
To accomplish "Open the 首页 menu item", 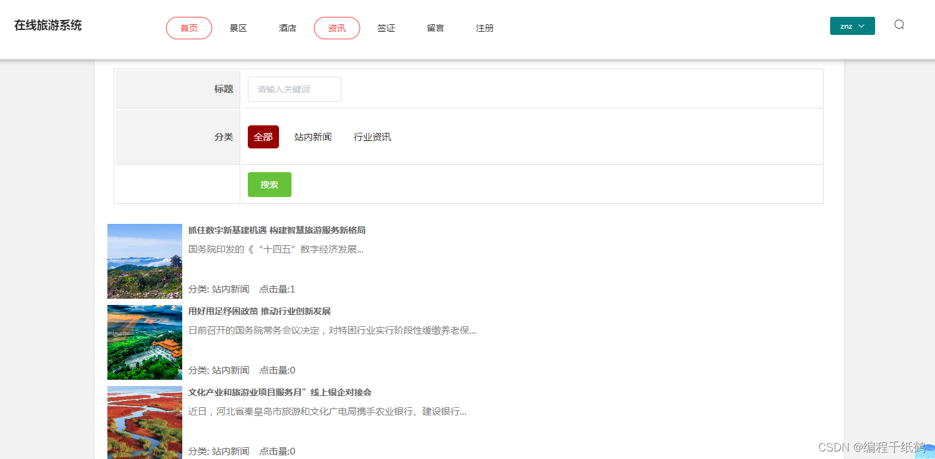I will coord(188,27).
